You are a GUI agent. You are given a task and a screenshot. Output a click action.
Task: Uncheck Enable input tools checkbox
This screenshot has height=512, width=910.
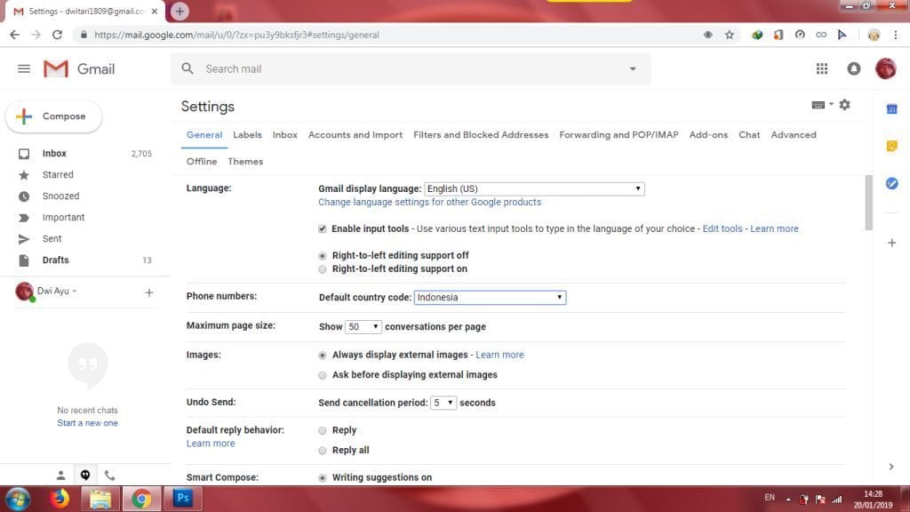pyautogui.click(x=323, y=228)
